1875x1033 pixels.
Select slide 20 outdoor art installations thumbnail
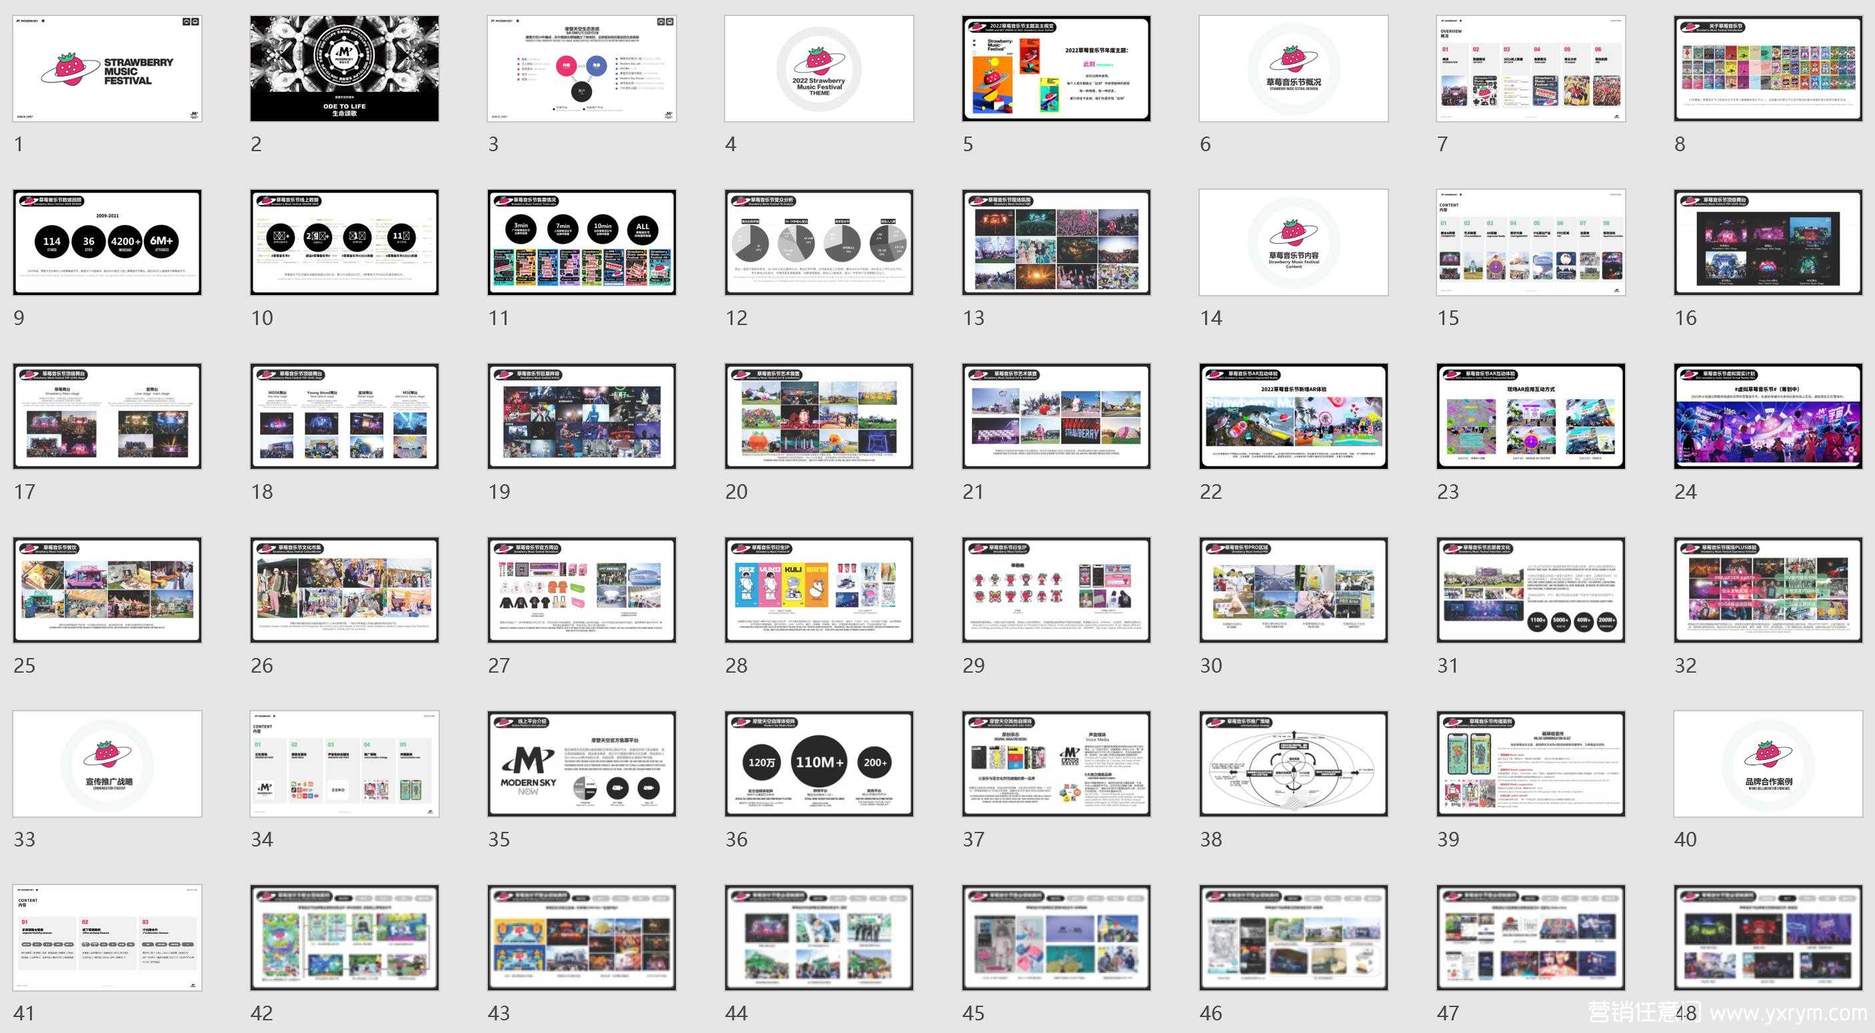819,416
